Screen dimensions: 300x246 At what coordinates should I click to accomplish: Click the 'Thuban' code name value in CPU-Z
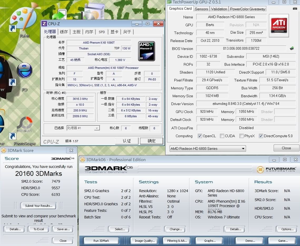click(x=83, y=48)
